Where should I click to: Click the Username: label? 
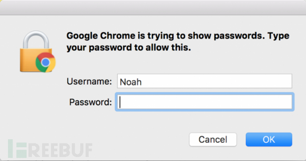pos(89,81)
